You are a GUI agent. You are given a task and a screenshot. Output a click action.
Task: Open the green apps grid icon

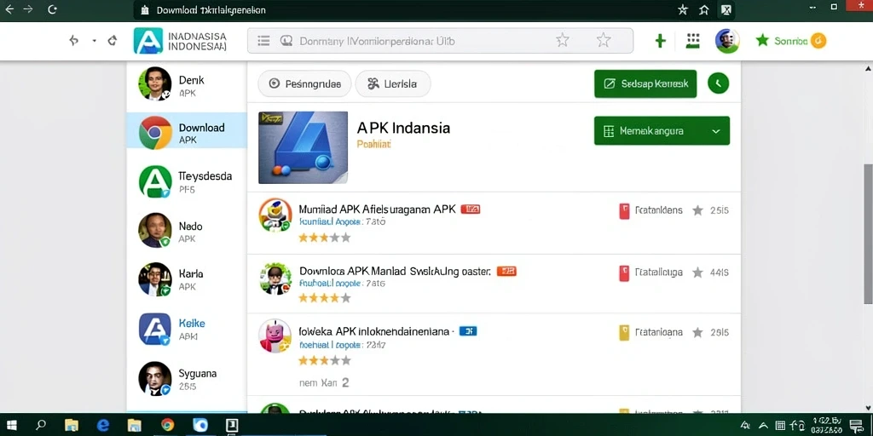click(x=692, y=41)
